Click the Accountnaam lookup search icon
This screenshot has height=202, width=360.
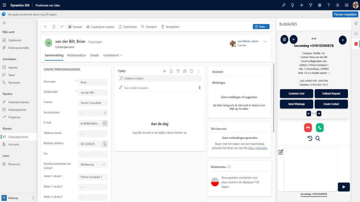(105, 113)
